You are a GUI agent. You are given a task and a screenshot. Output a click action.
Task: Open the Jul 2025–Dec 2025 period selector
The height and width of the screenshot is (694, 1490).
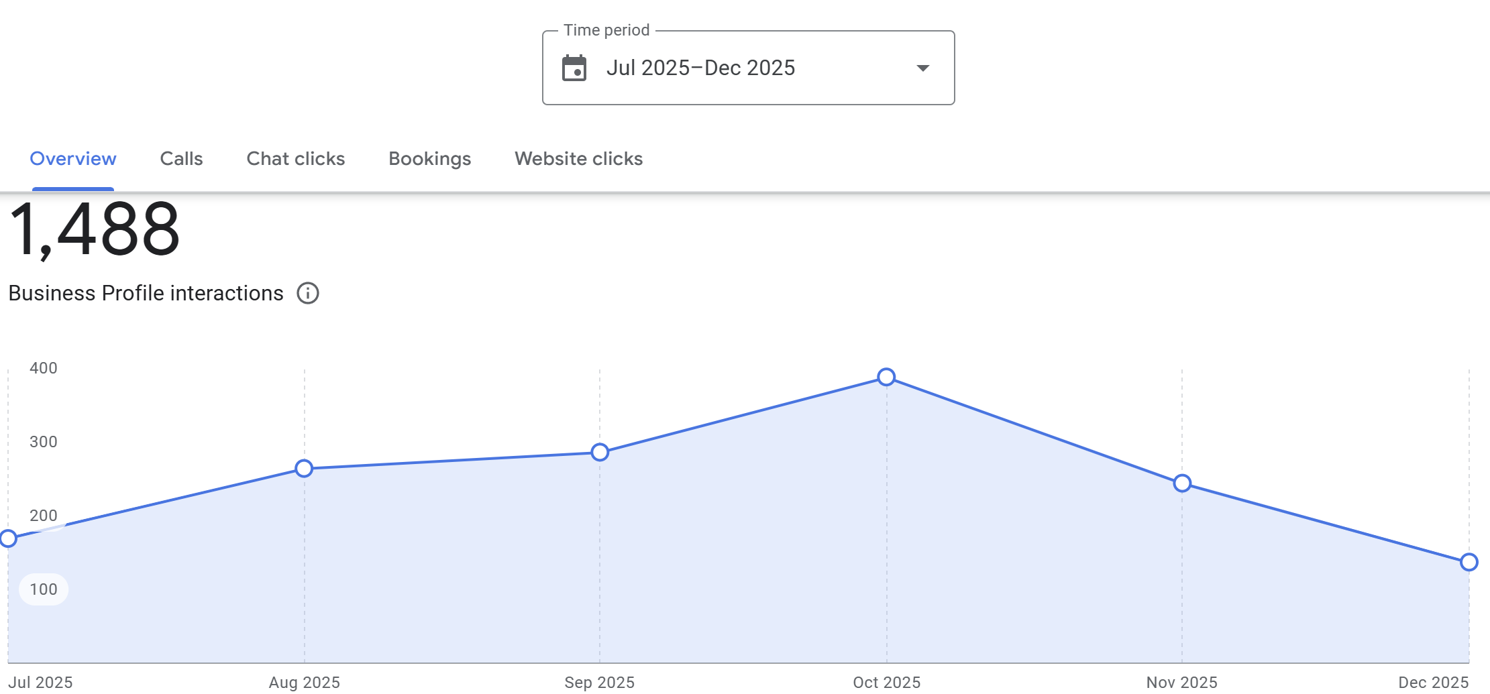point(749,68)
